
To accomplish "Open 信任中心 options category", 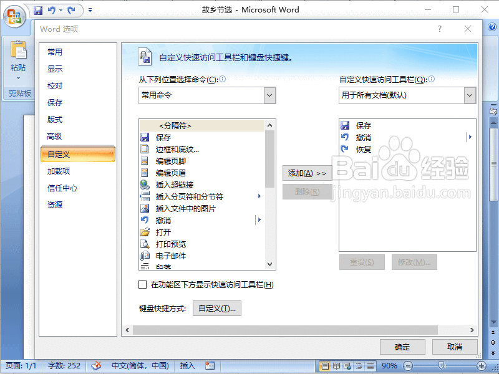I will point(77,188).
